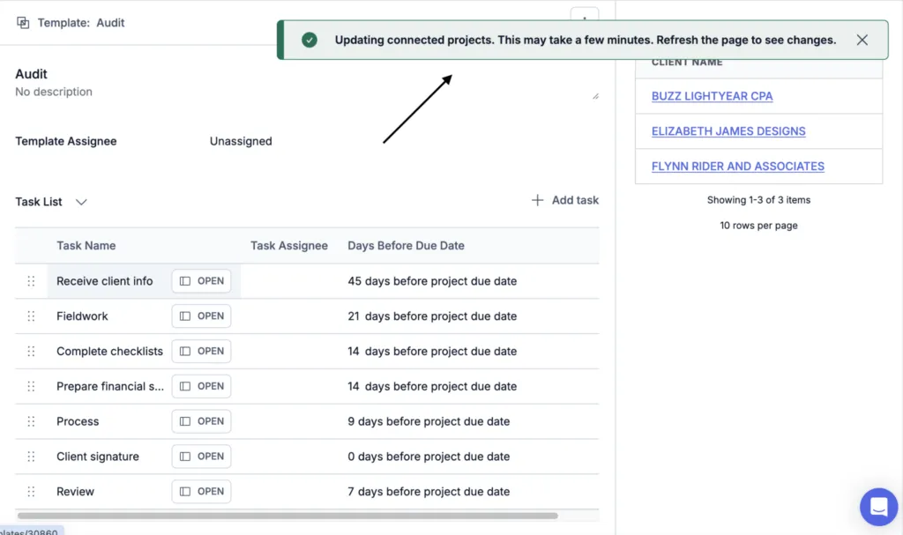The width and height of the screenshot is (903, 535).
Task: Grab the drag handle for Prepare financial s...
Action: (31, 386)
